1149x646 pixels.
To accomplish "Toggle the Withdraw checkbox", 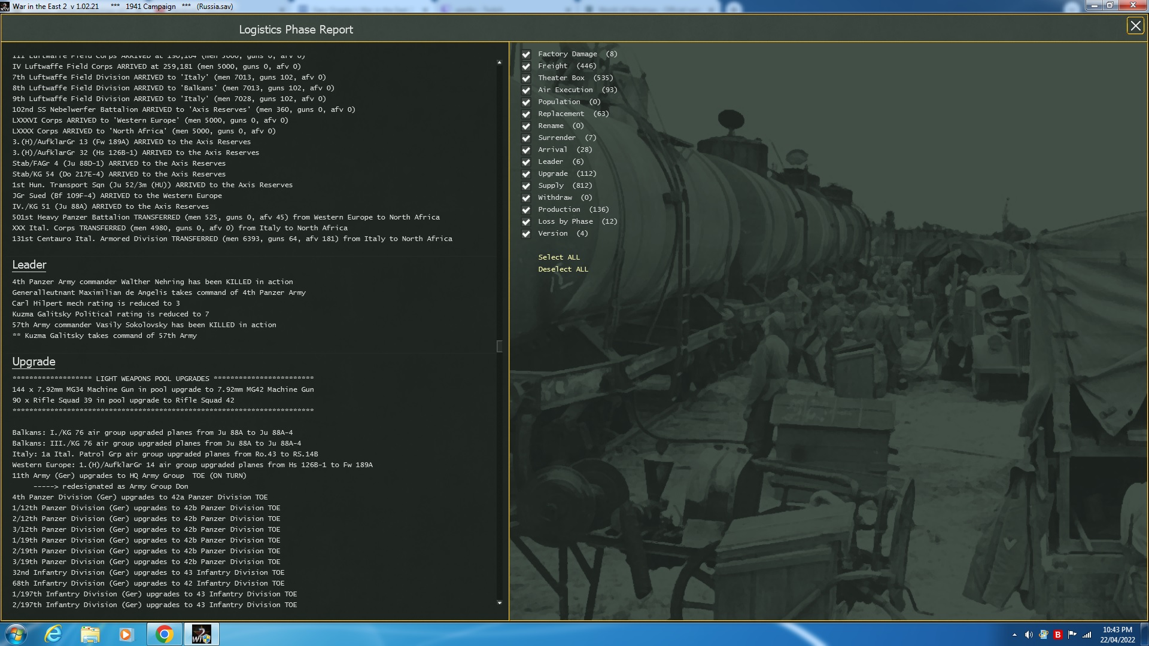I will pyautogui.click(x=526, y=198).
